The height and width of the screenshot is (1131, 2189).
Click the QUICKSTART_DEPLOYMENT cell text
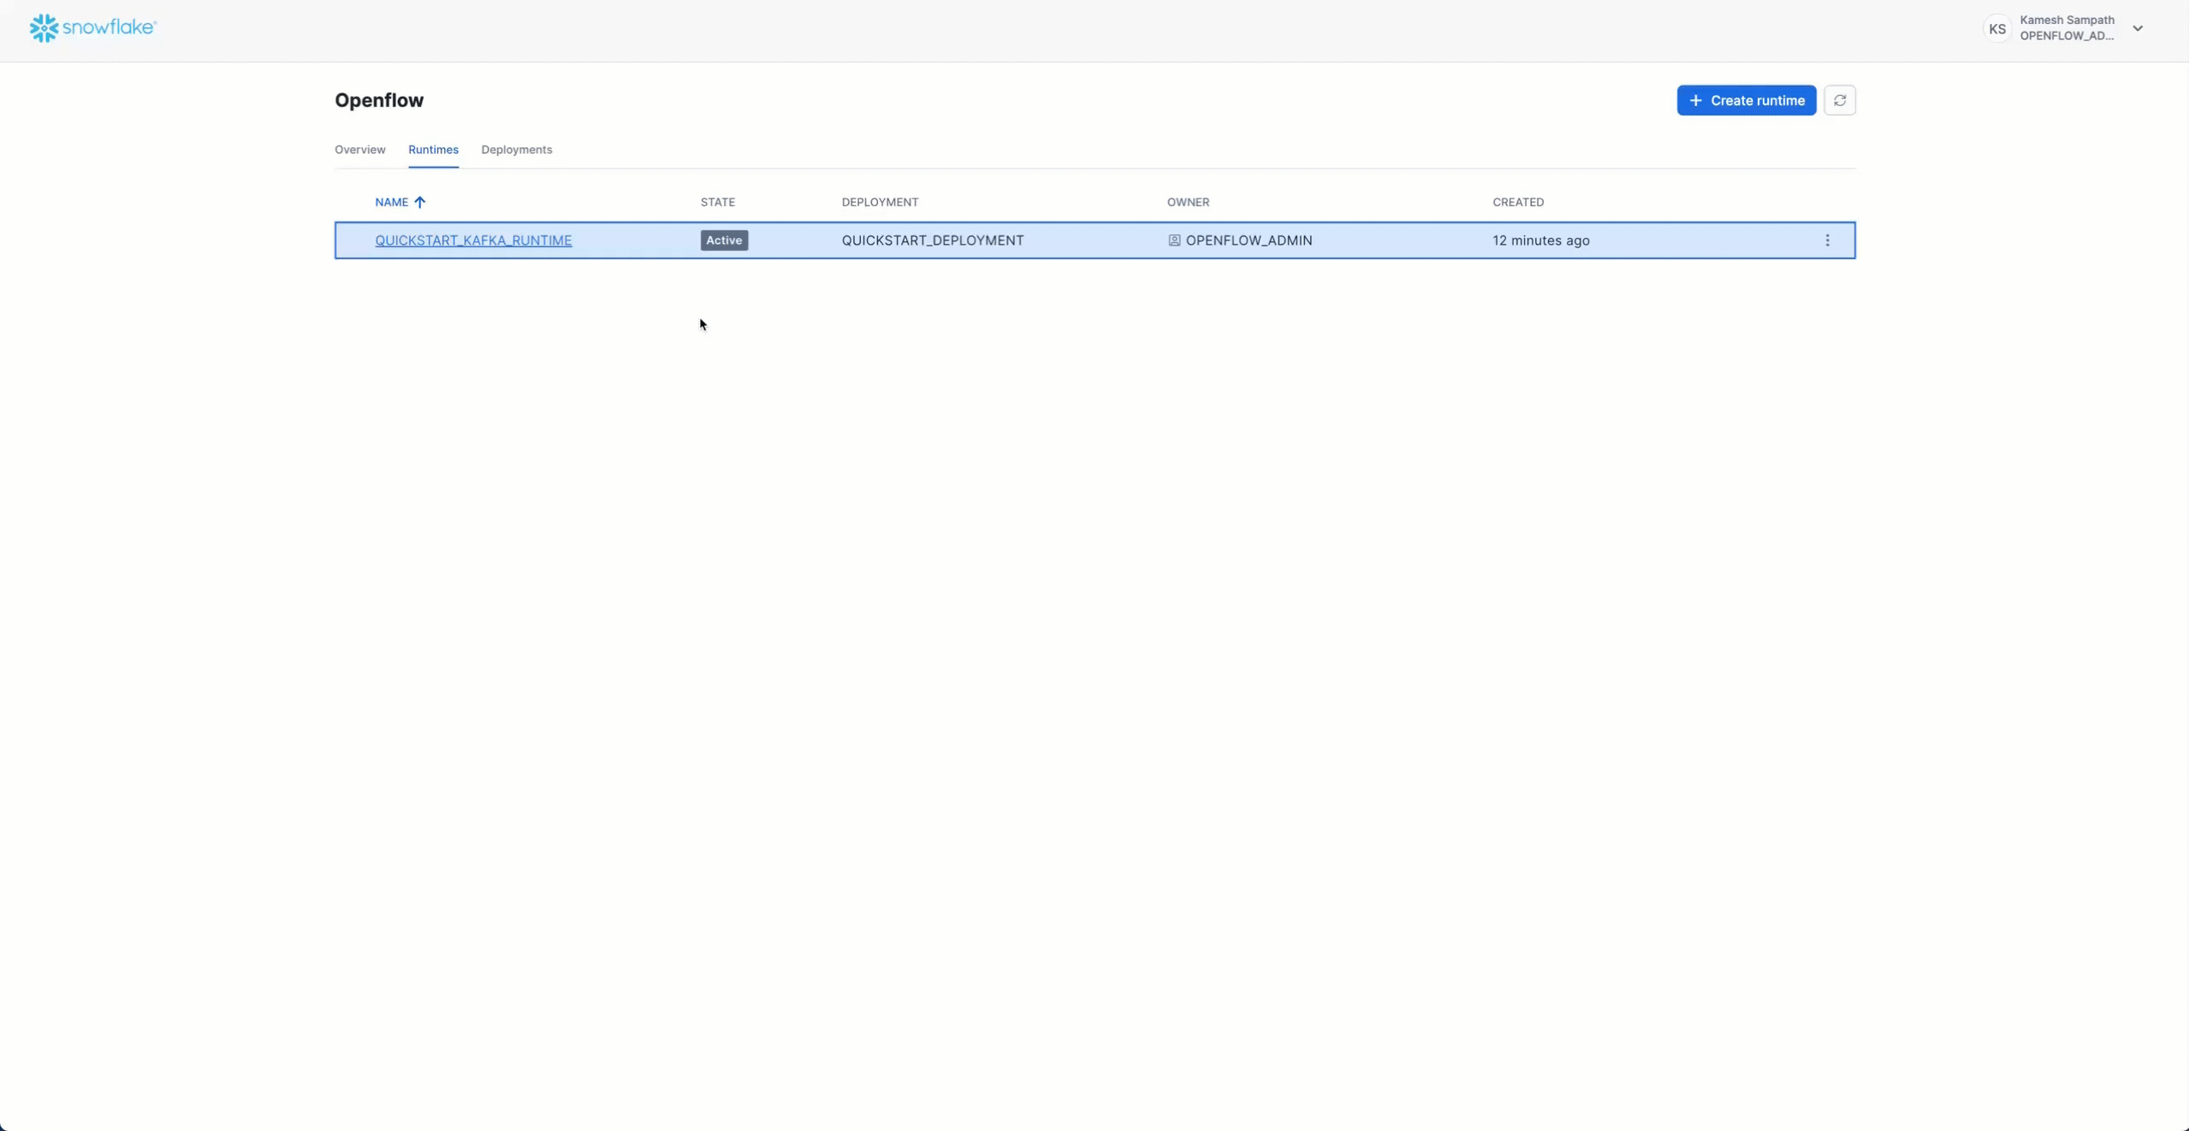click(x=932, y=240)
